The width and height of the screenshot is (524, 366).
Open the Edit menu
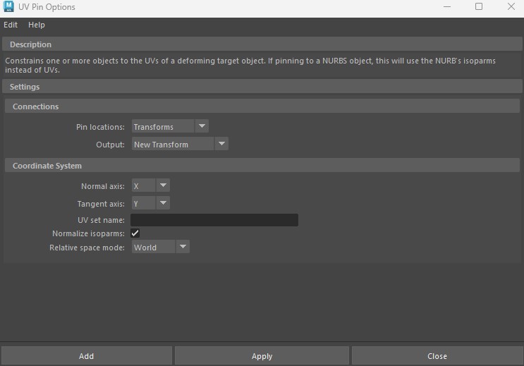coord(11,25)
